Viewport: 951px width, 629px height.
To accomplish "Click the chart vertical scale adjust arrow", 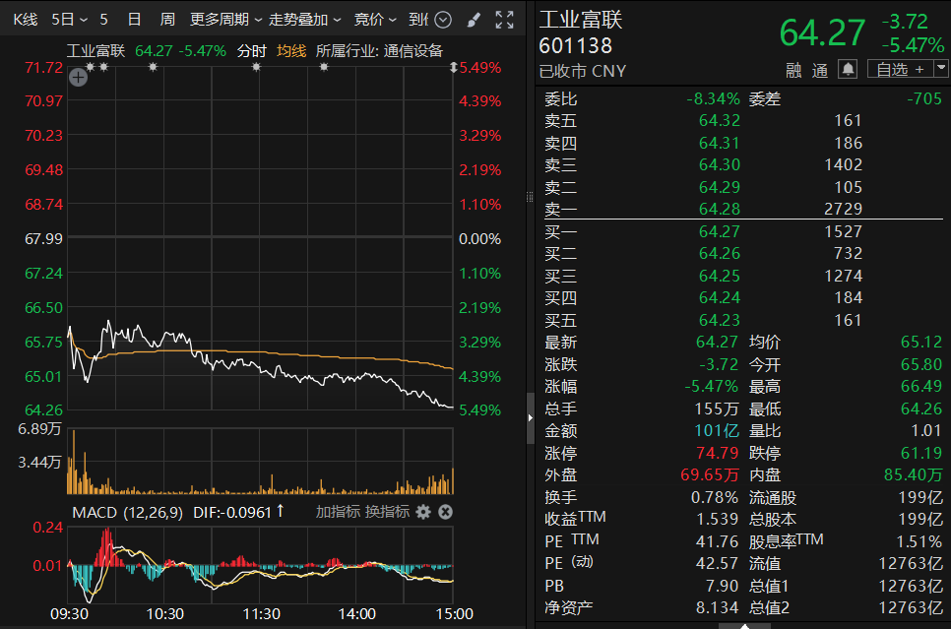I will click(453, 68).
